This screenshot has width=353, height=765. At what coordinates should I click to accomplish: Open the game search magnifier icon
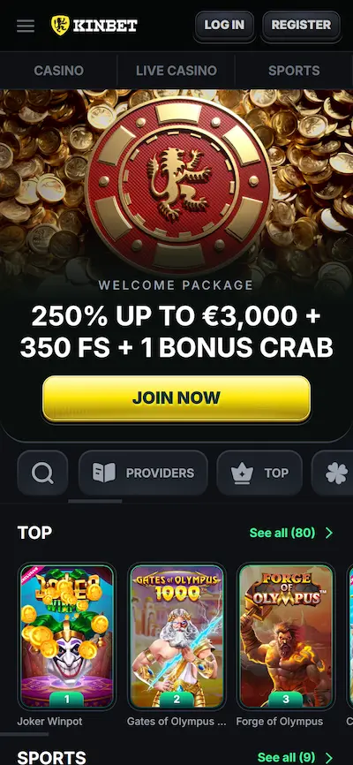pyautogui.click(x=42, y=473)
